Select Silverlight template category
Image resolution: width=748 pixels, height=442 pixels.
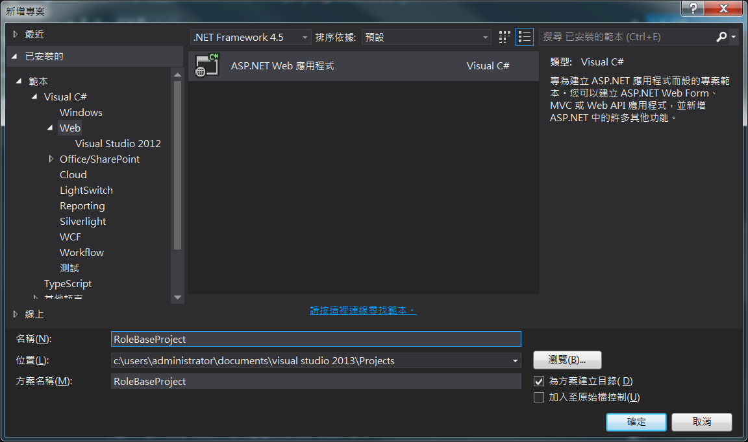pyautogui.click(x=82, y=222)
